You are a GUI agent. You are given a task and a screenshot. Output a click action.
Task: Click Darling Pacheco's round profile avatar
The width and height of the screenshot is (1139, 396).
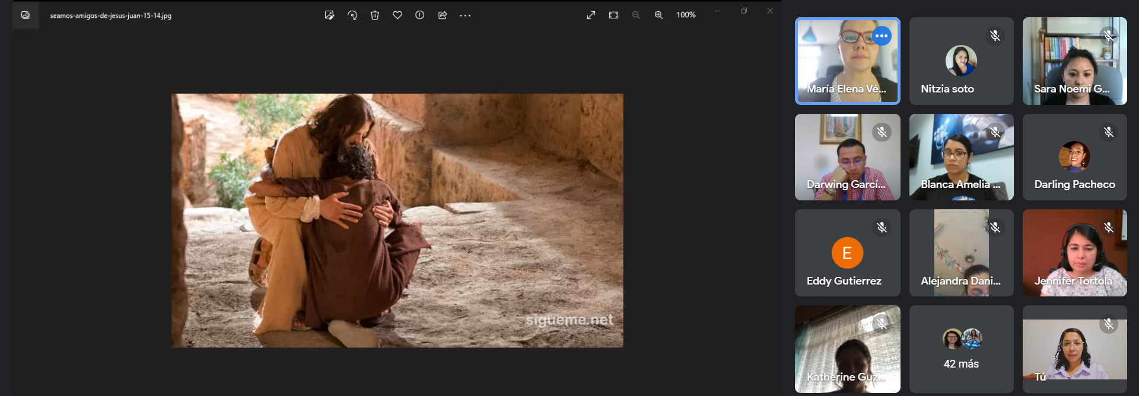[x=1074, y=157]
